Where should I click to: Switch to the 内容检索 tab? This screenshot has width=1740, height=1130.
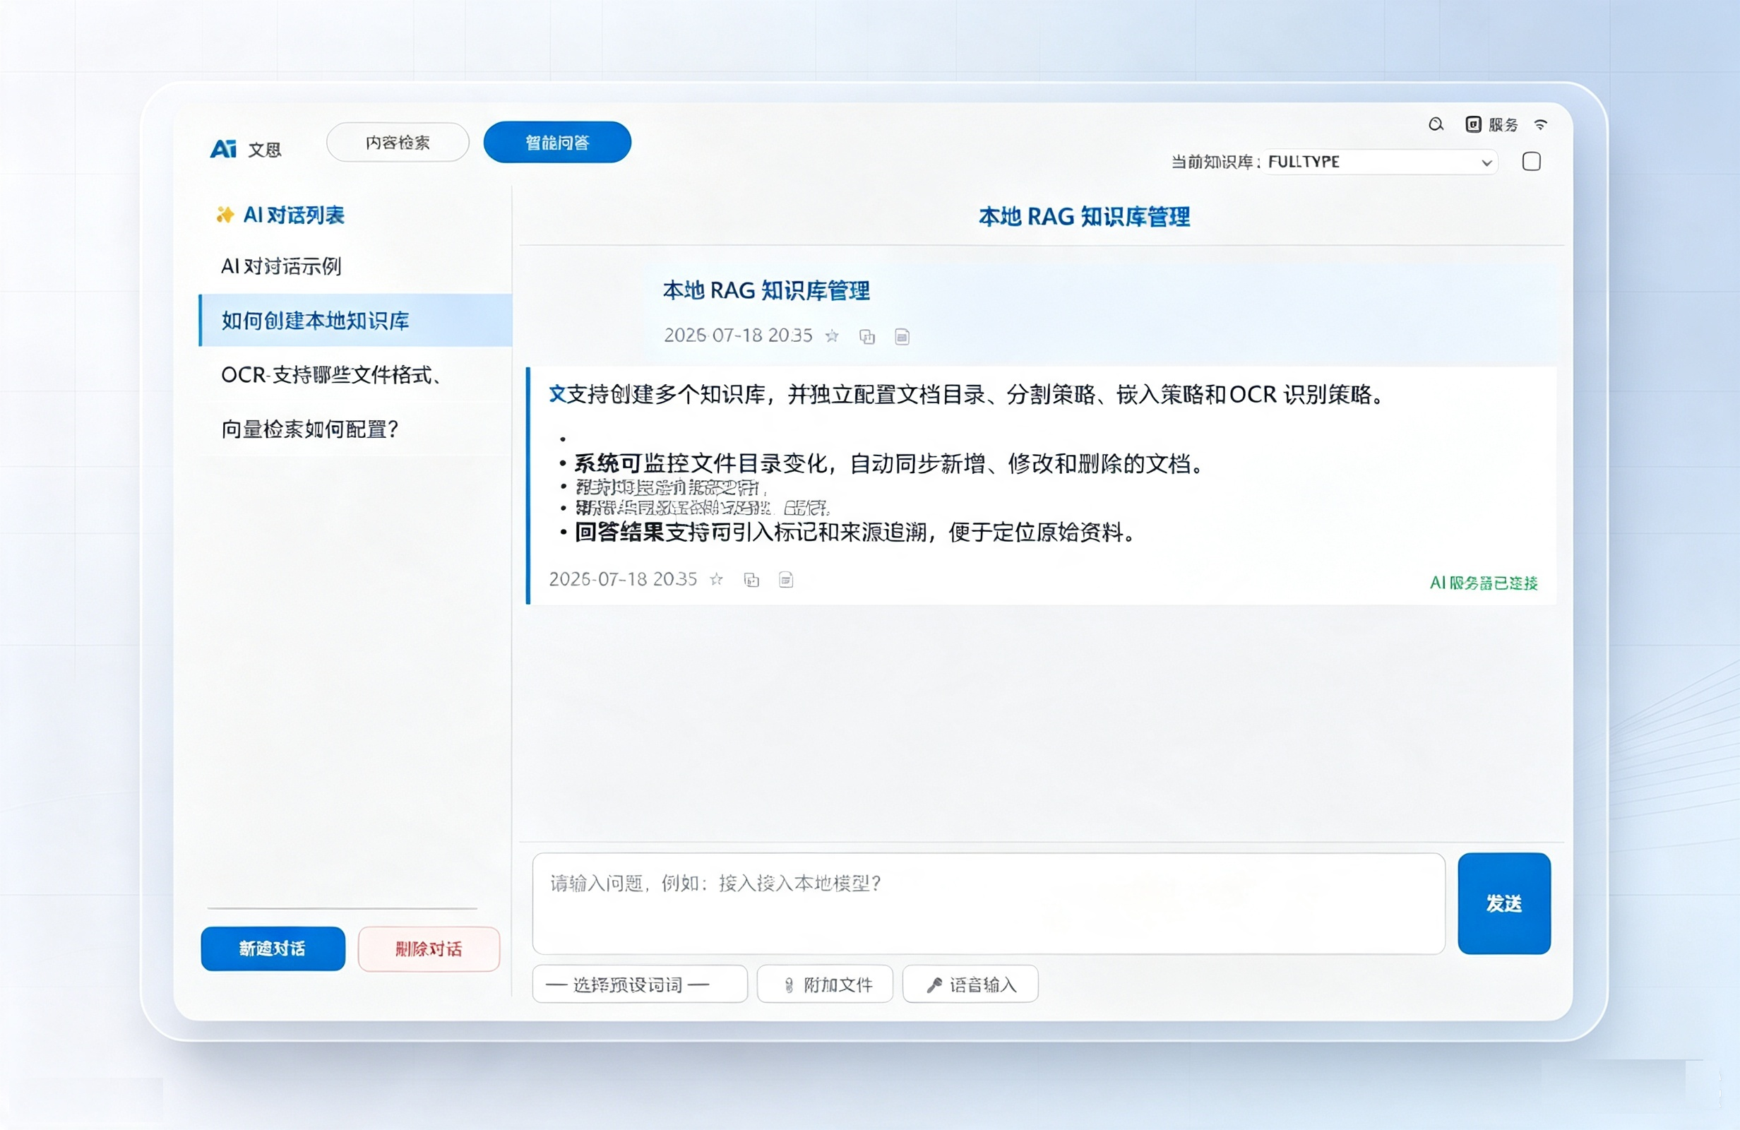pyautogui.click(x=398, y=142)
